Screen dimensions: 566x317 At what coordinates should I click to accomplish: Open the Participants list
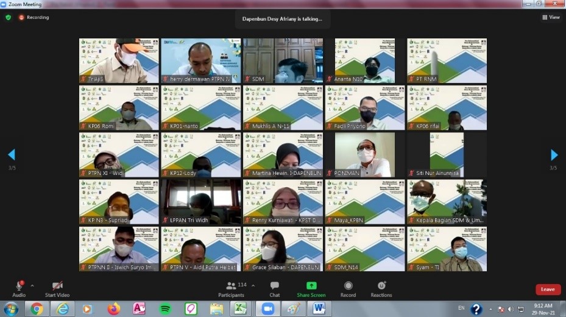pyautogui.click(x=231, y=286)
